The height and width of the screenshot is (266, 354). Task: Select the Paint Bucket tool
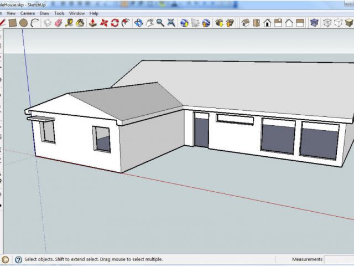[x=80, y=23]
